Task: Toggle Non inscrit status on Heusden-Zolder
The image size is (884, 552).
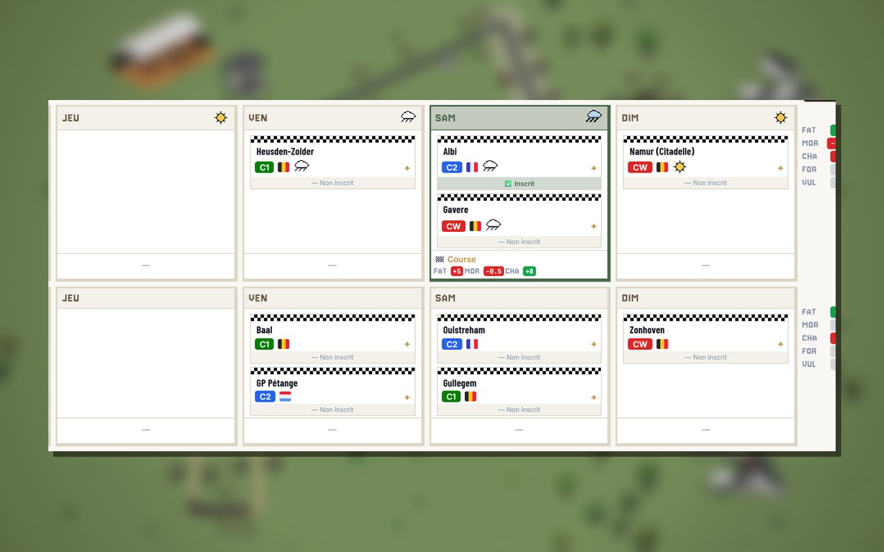Action: [x=333, y=183]
